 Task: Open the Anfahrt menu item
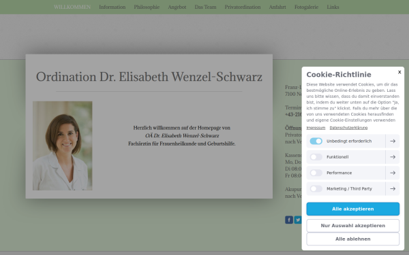click(x=277, y=7)
